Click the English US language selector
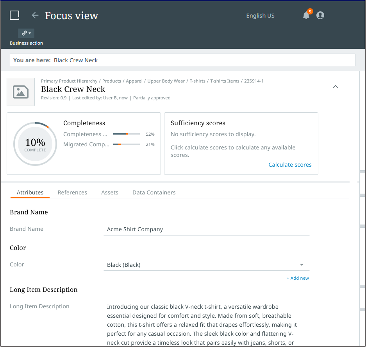Screen dimensions: 366x347 point(260,16)
